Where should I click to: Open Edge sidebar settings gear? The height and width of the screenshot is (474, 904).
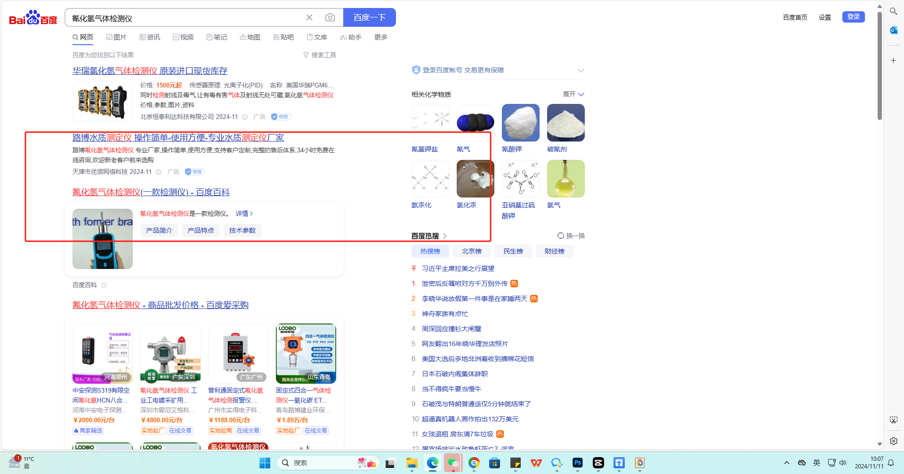(x=893, y=441)
